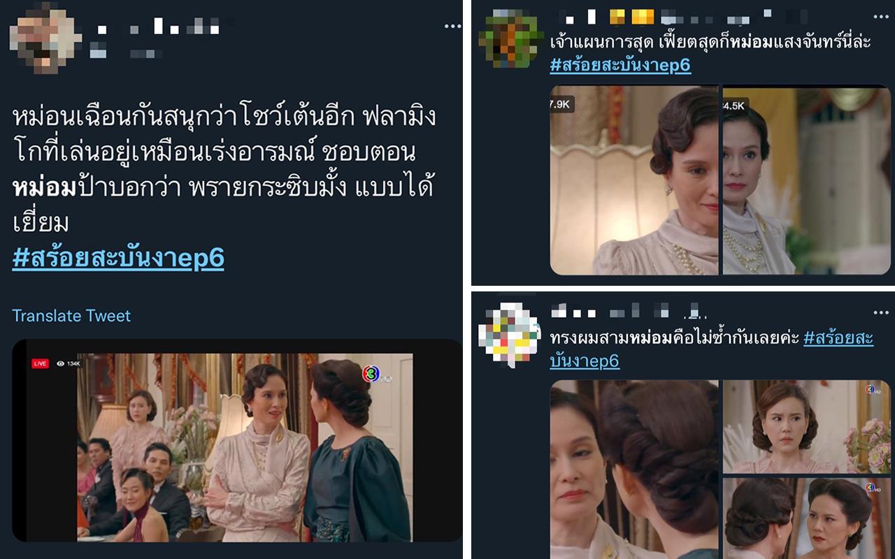Click the red LIVE badge on the video
This screenshot has height=559, width=895.
point(41,363)
